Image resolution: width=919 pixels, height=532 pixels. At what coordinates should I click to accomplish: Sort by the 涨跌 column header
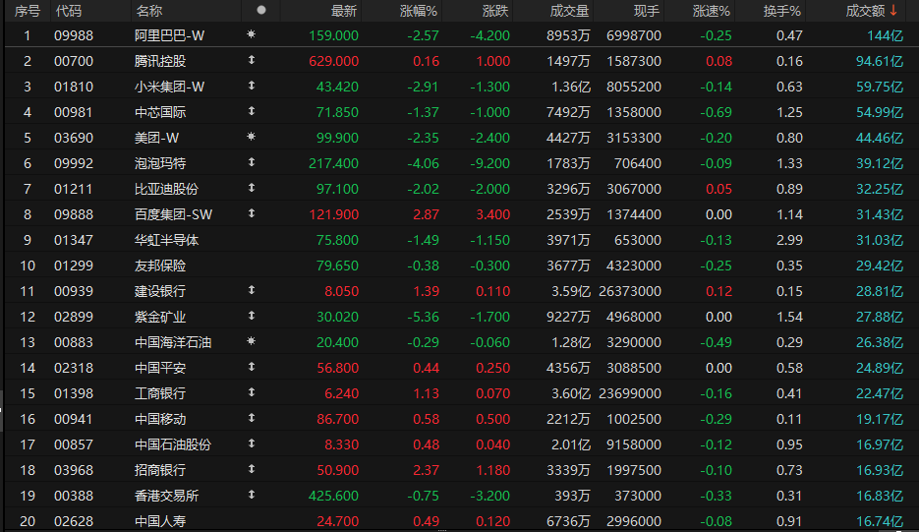[495, 11]
